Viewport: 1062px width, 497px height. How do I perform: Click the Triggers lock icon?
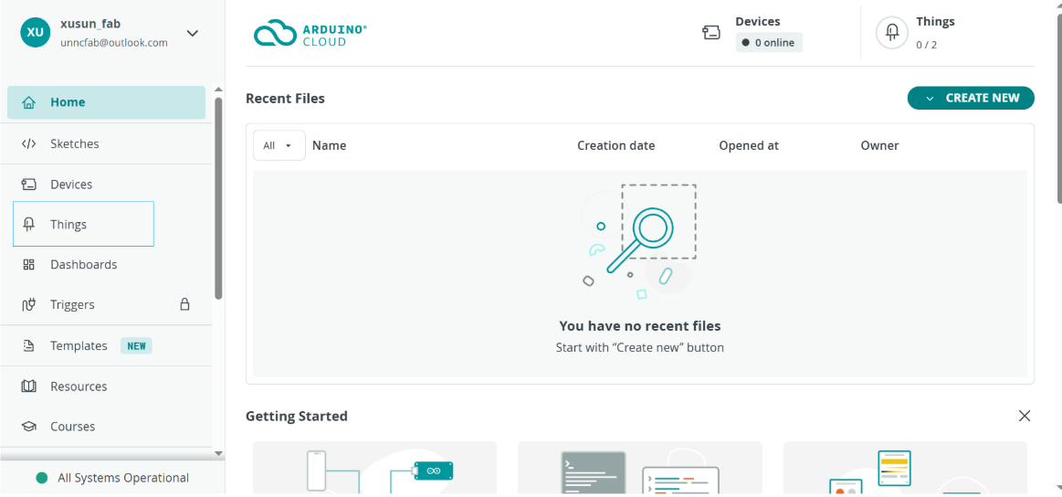pos(184,303)
